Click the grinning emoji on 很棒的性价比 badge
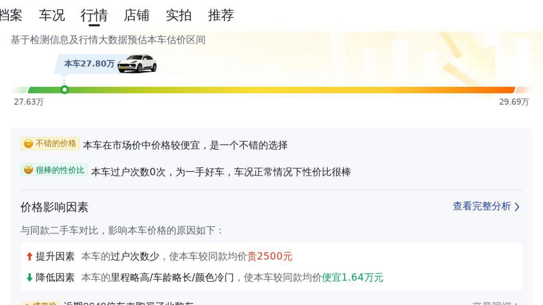Viewport: 543px width, 305px height. (28, 170)
